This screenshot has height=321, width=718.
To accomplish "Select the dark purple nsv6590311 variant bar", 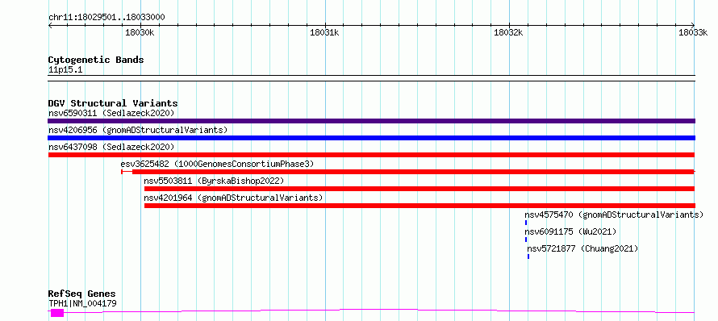I will [371, 121].
